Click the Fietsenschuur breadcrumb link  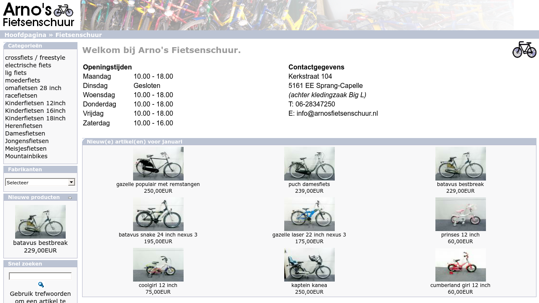coord(78,35)
